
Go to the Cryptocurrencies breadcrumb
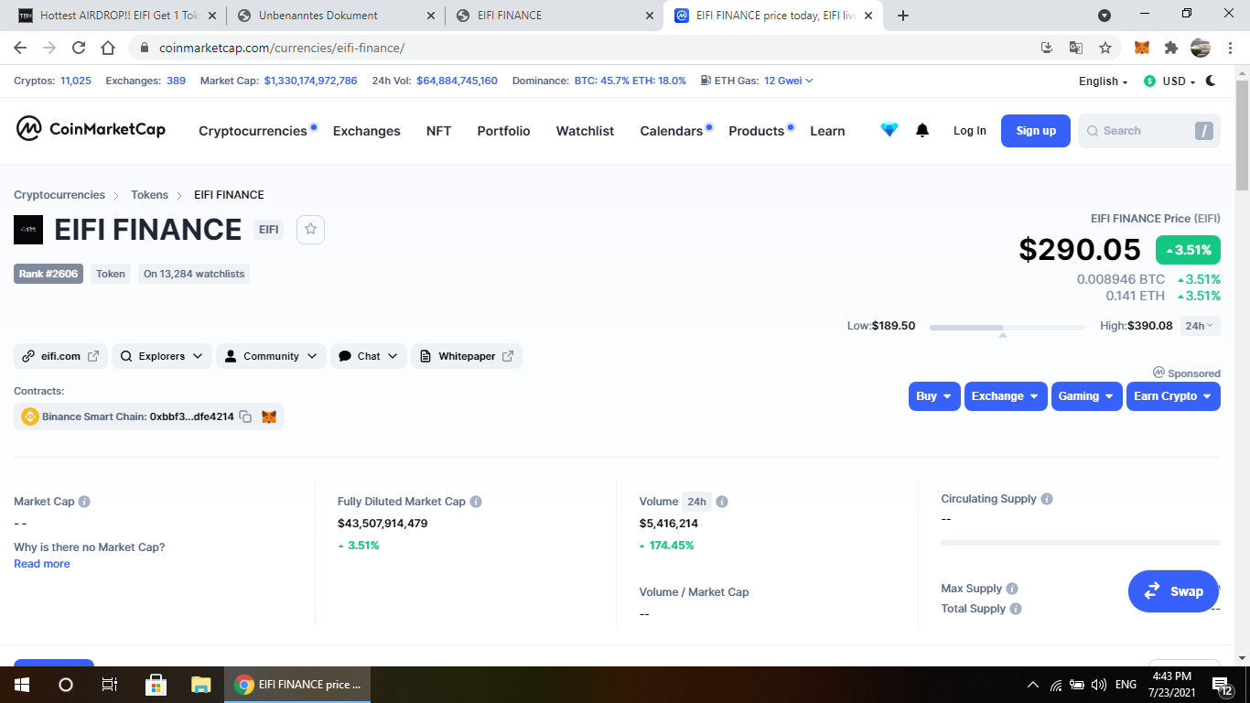[x=59, y=195]
